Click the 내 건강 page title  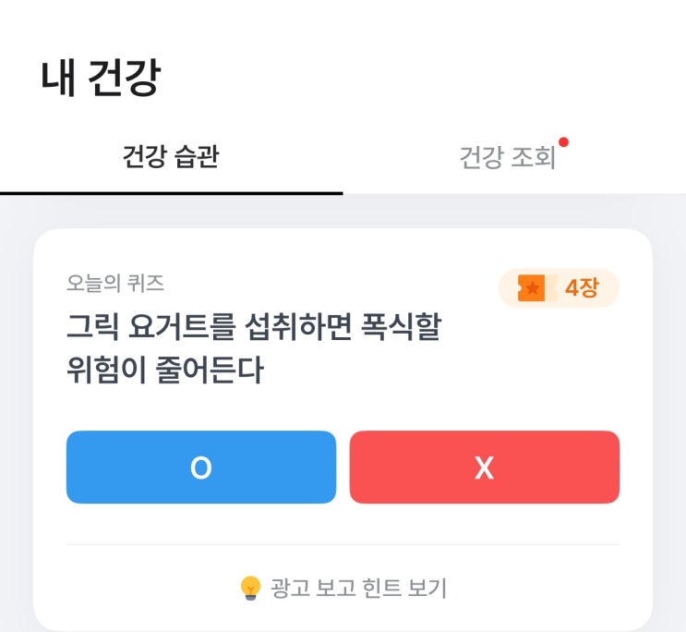click(101, 78)
